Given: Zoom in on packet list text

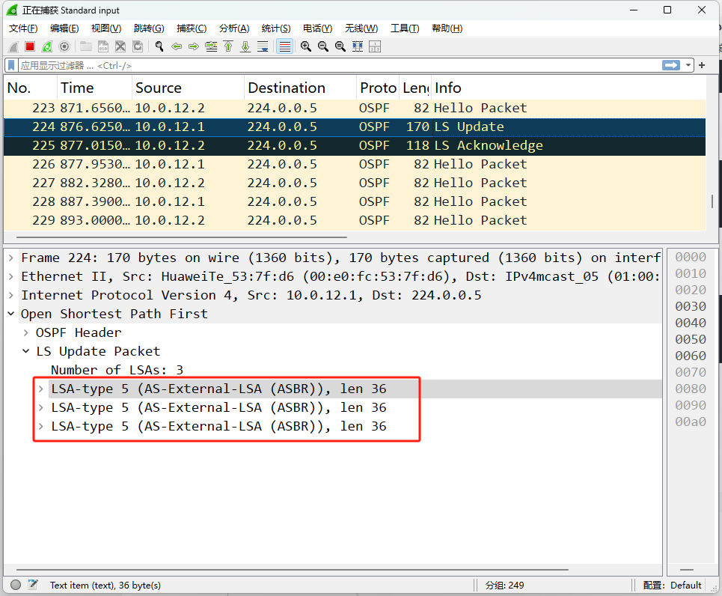Looking at the screenshot, I should pyautogui.click(x=305, y=46).
